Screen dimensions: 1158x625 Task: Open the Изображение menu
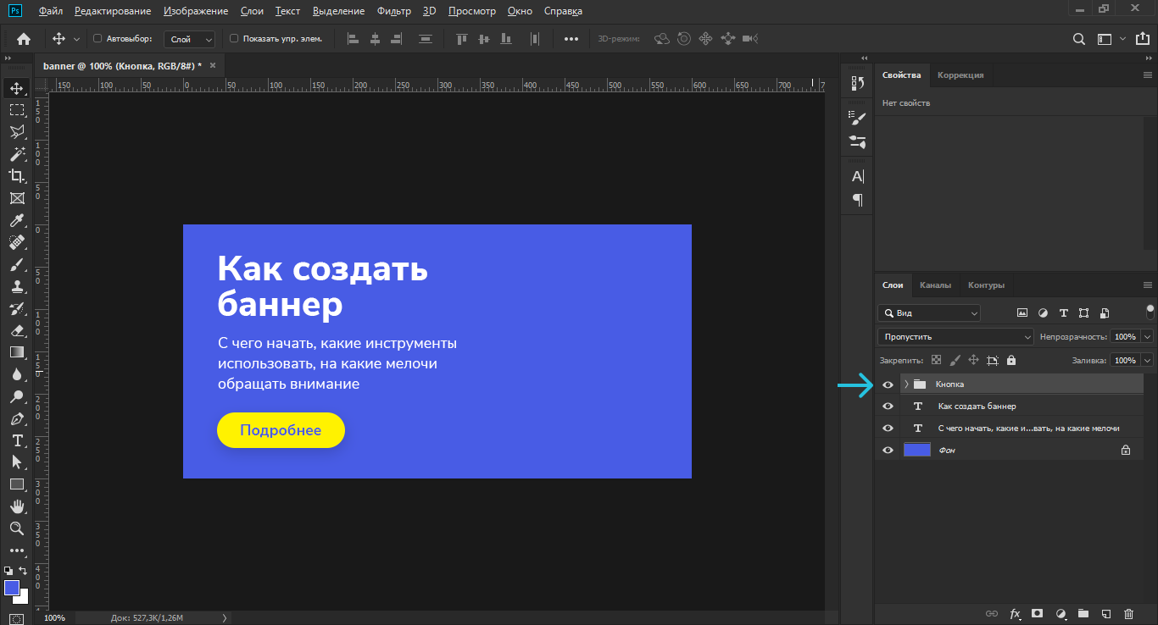pos(196,11)
